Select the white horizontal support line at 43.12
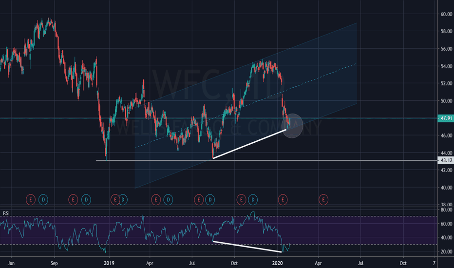This screenshot has width=454, height=268. (x=266, y=160)
